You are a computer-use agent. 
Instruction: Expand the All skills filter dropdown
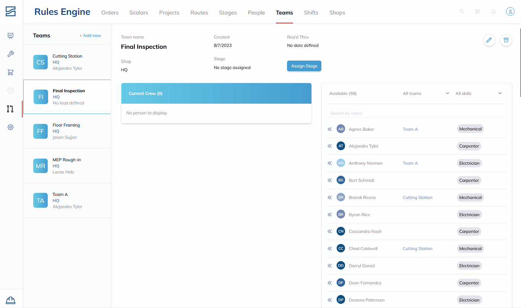[479, 93]
